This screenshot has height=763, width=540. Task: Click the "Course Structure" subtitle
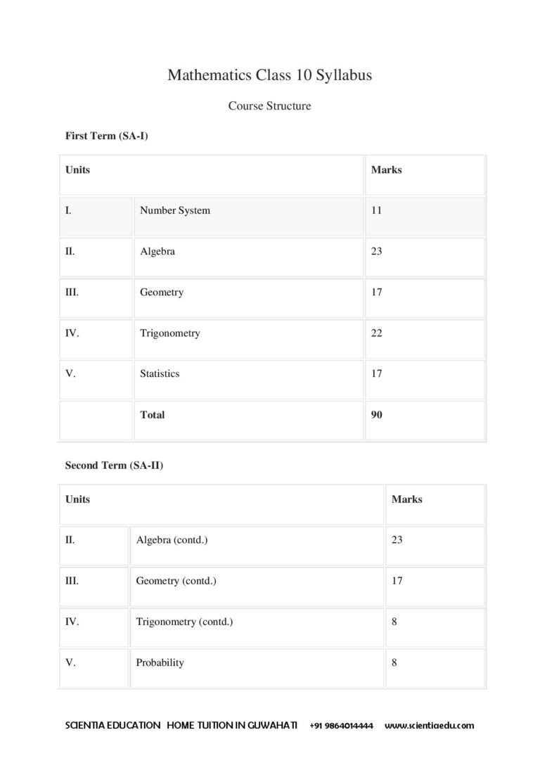[269, 106]
